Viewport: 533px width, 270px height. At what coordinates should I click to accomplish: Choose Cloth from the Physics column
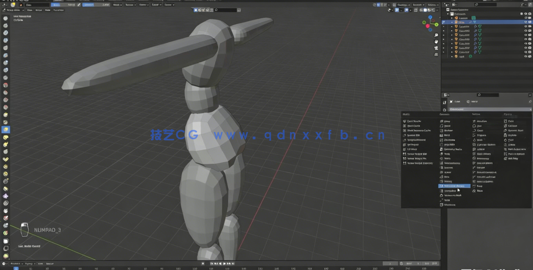511,121
